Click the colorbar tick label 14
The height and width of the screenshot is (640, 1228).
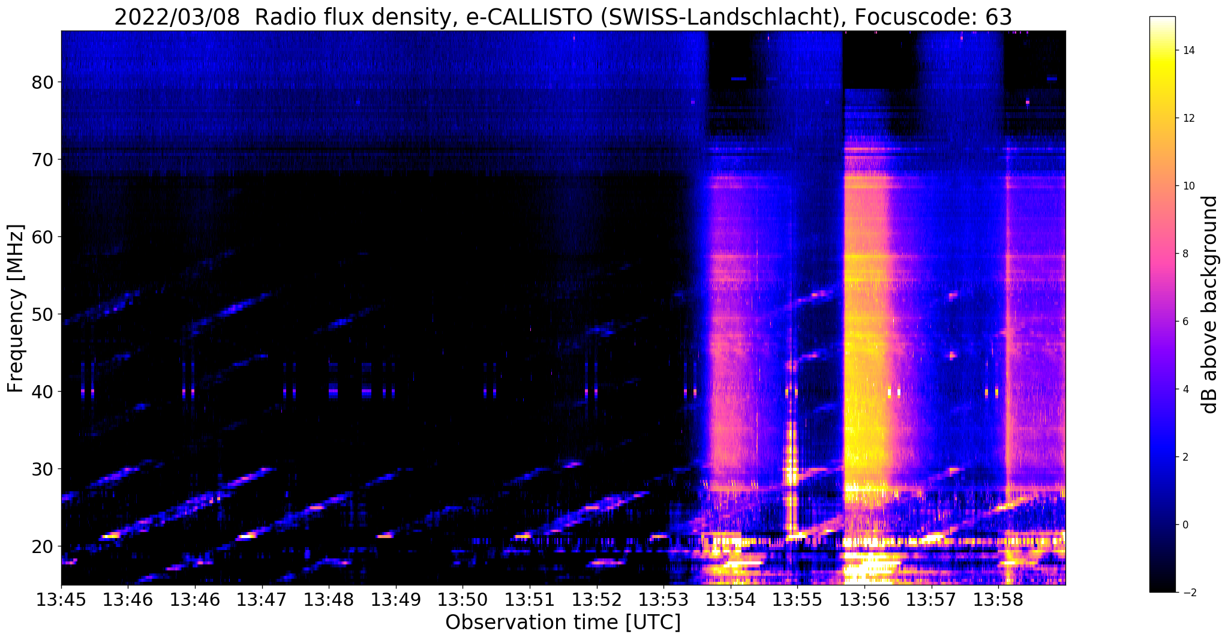coord(1188,50)
